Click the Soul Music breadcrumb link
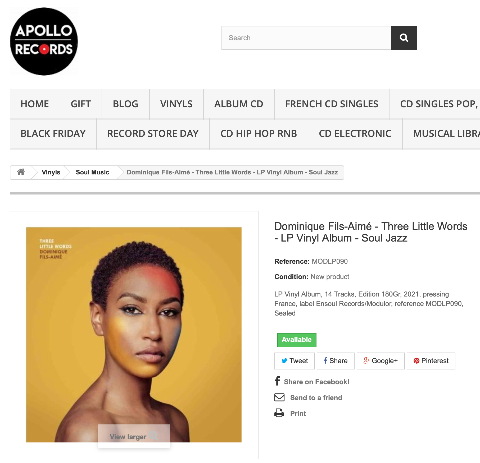Screen dimensions: 480x463 [x=92, y=172]
